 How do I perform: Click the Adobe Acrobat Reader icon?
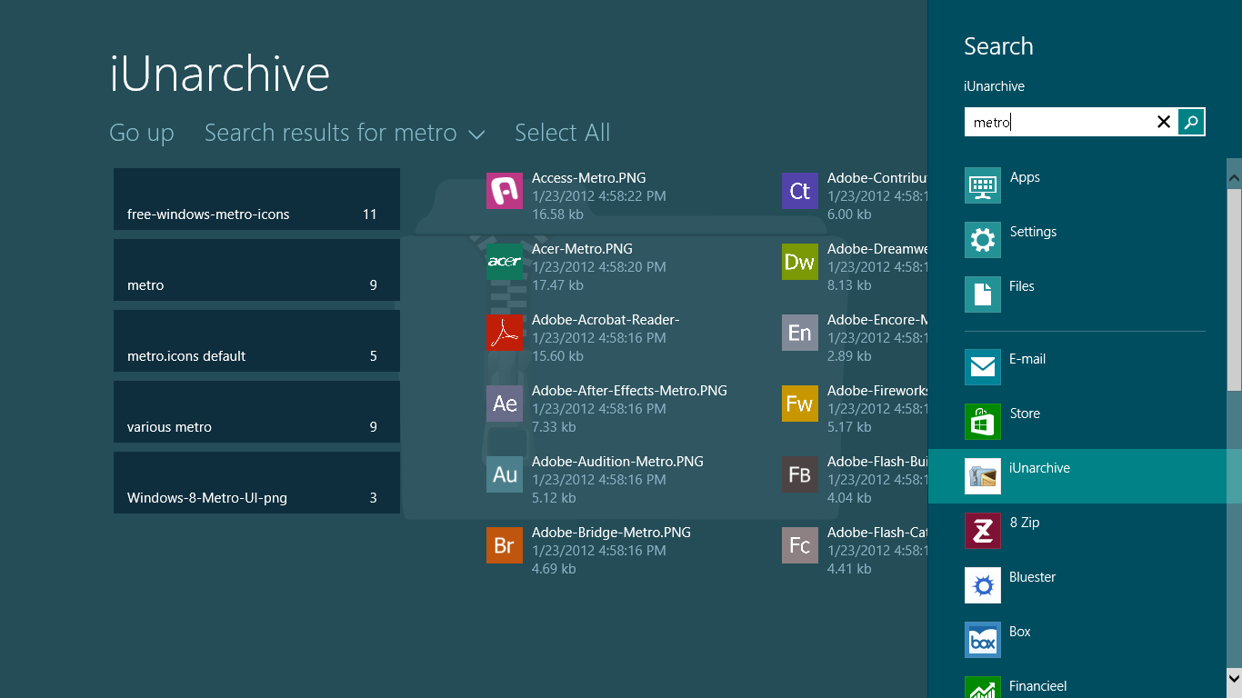[x=505, y=333]
